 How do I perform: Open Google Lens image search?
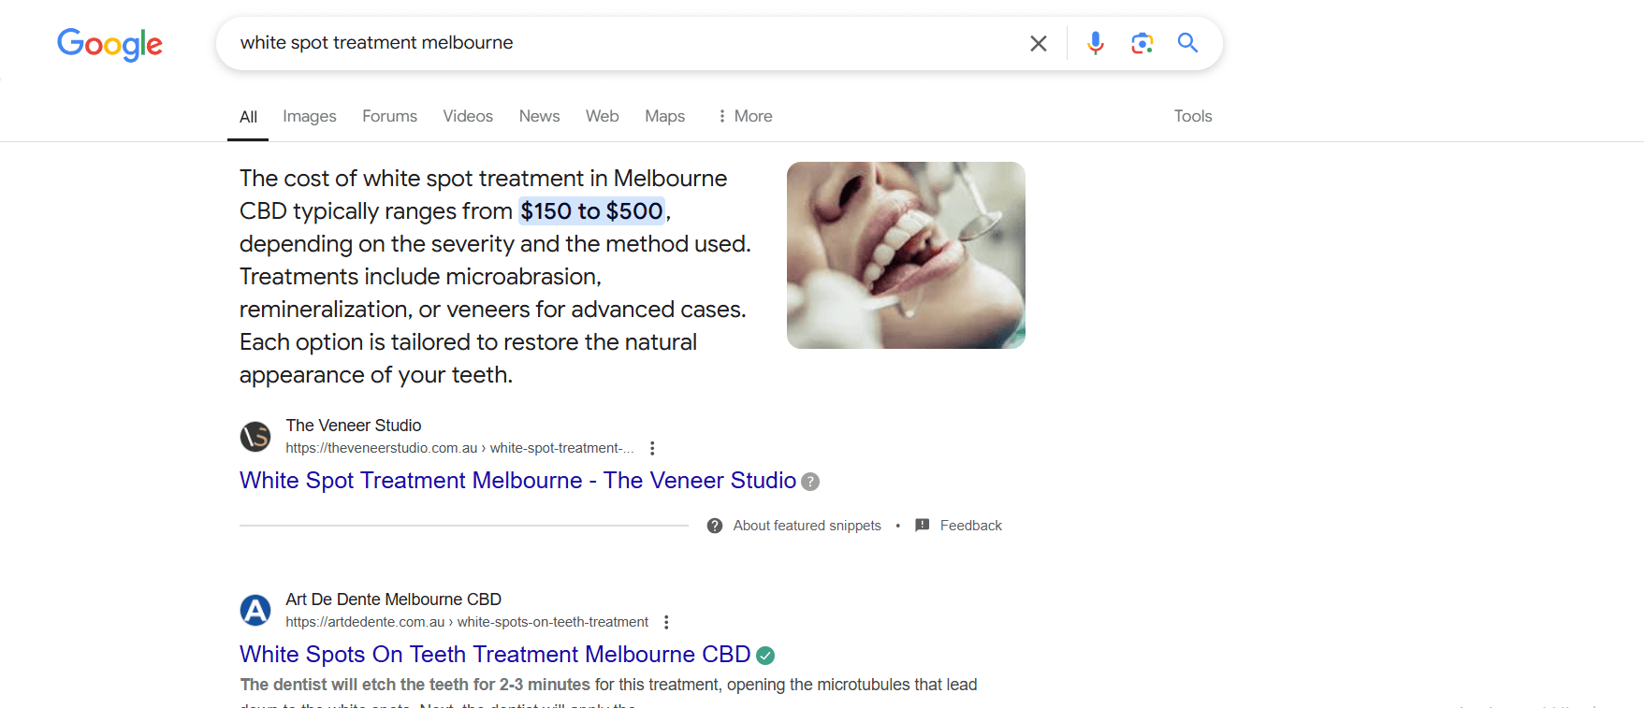click(x=1142, y=43)
